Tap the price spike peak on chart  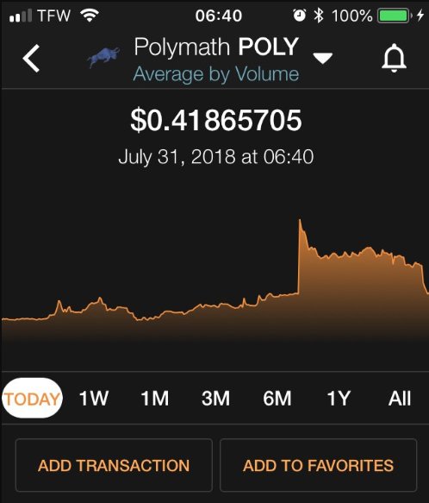point(300,220)
